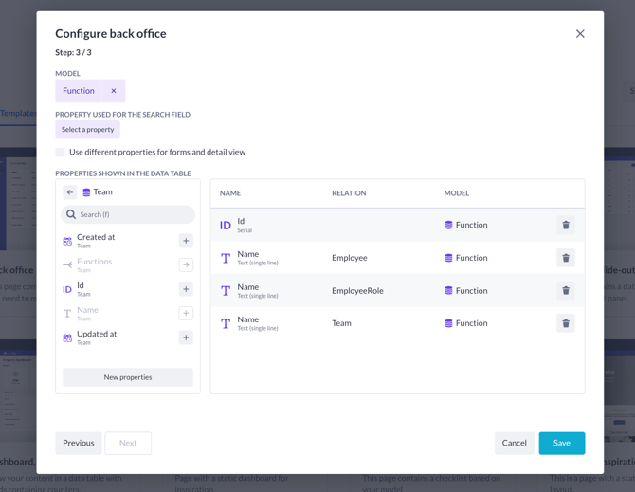Click the Previous button
Image resolution: width=635 pixels, height=492 pixels.
click(79, 443)
